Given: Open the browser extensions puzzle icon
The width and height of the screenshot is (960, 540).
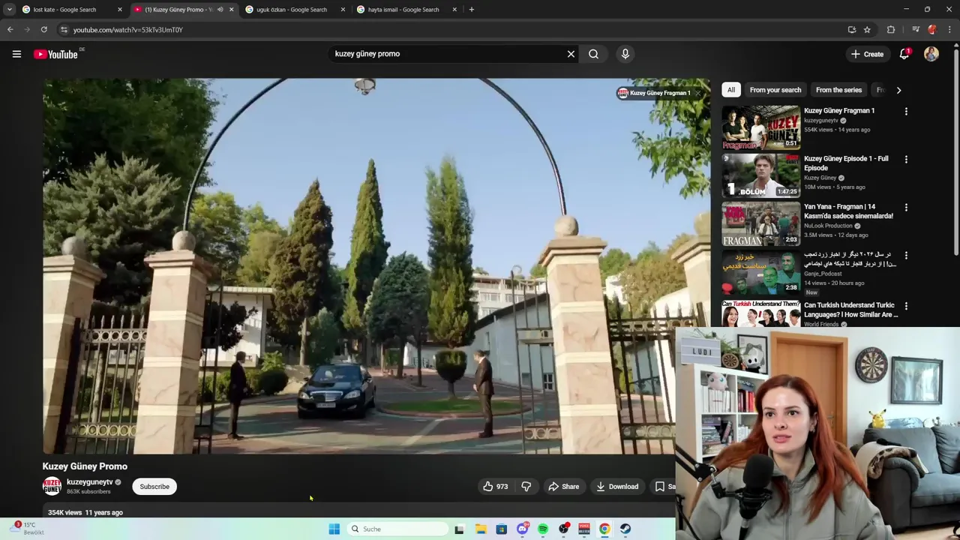Looking at the screenshot, I should (x=891, y=30).
